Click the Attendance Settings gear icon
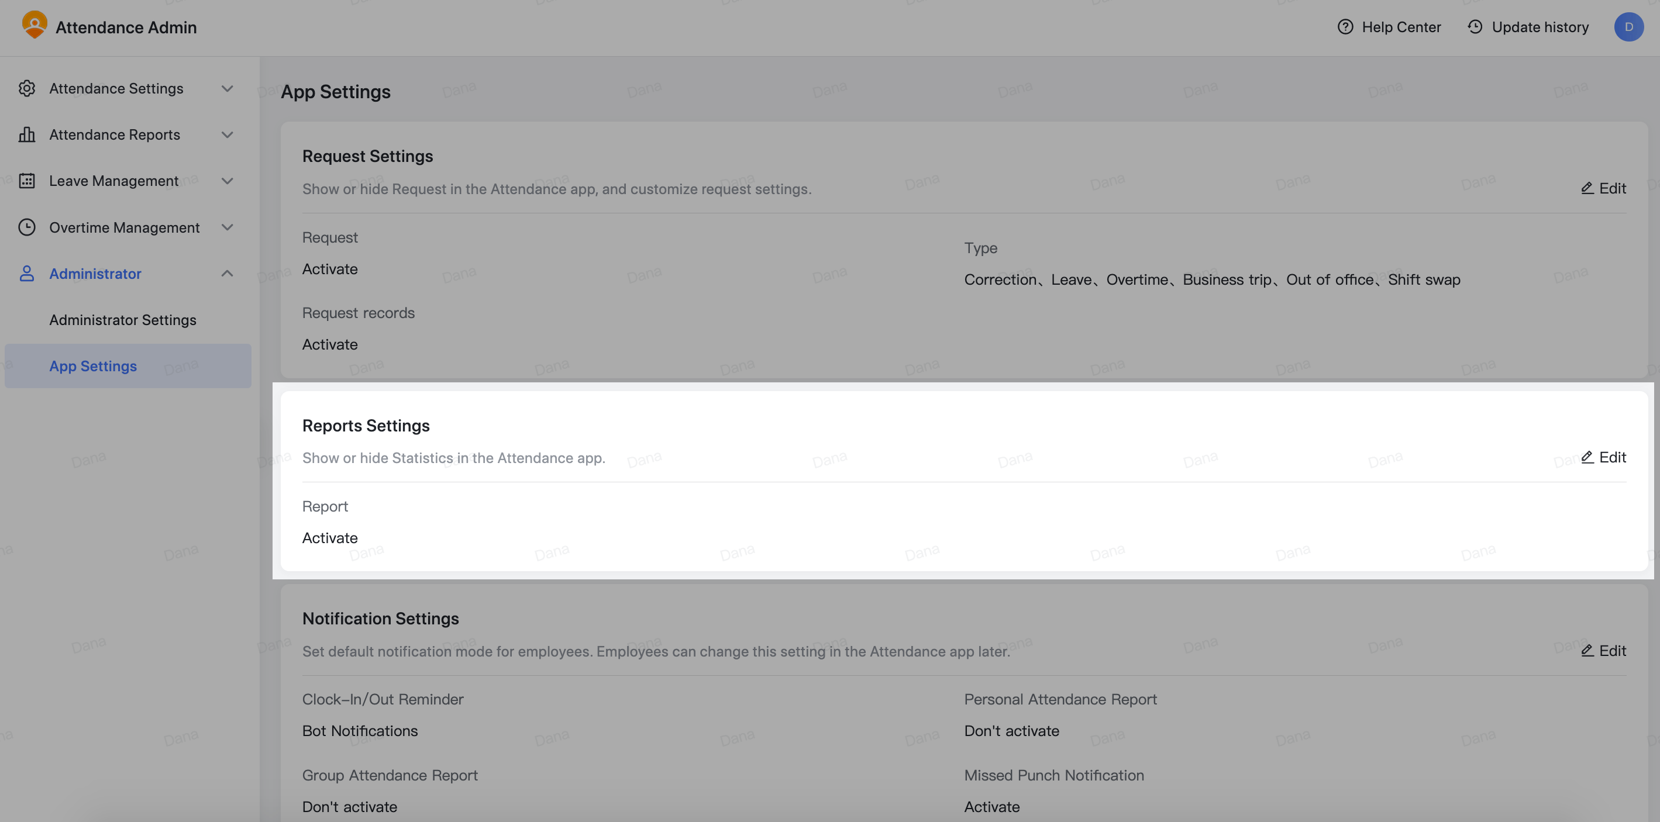Image resolution: width=1660 pixels, height=822 pixels. (x=26, y=88)
